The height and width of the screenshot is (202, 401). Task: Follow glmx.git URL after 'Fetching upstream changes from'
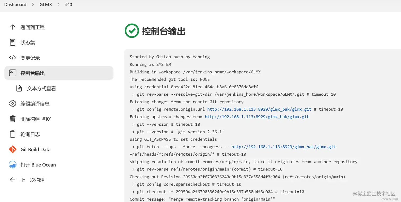257,117
